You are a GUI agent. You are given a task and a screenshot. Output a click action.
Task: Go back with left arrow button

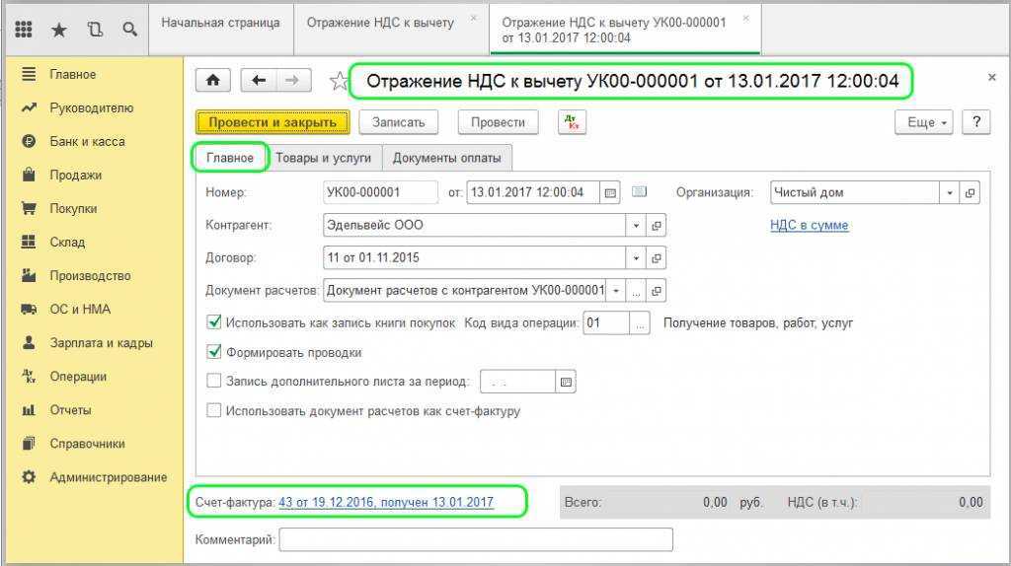[259, 81]
